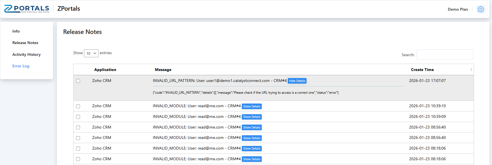The height and width of the screenshot is (165, 492).
Task: Select checkbox for 10:39:10 error row
Action: coord(78,106)
